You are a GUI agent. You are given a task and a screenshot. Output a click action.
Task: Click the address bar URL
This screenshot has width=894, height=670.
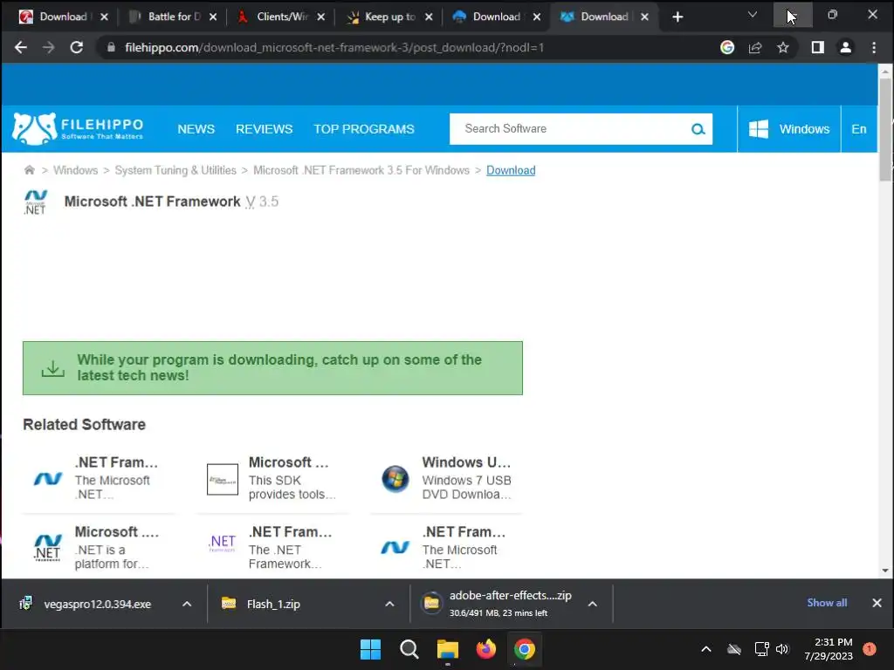coord(334,47)
